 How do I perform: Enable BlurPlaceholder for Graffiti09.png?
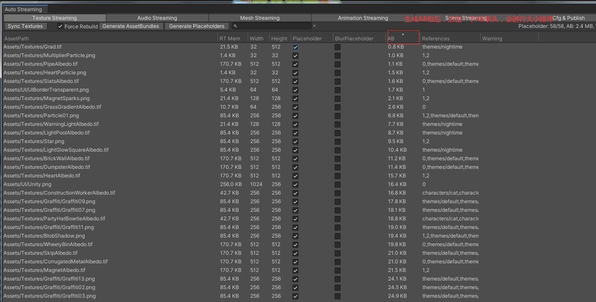pyautogui.click(x=338, y=201)
